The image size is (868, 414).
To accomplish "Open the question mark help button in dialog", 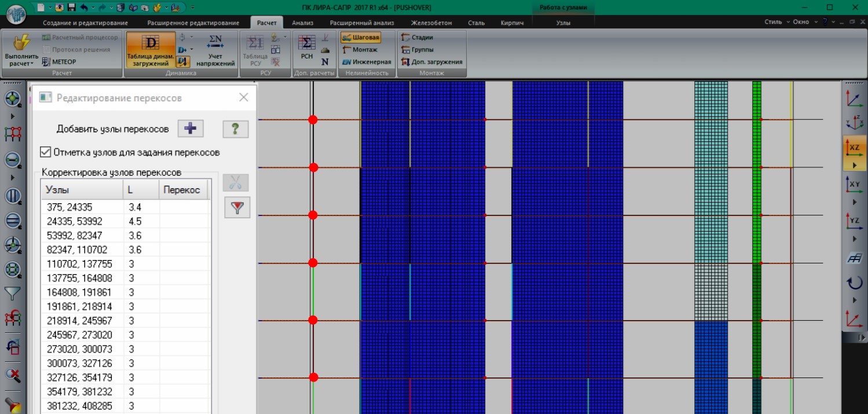I will 236,129.
